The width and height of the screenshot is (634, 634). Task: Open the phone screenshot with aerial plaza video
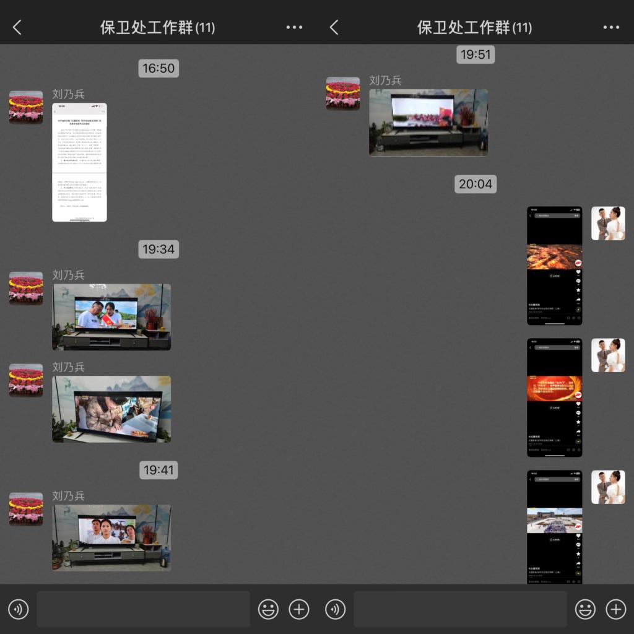pos(555,527)
